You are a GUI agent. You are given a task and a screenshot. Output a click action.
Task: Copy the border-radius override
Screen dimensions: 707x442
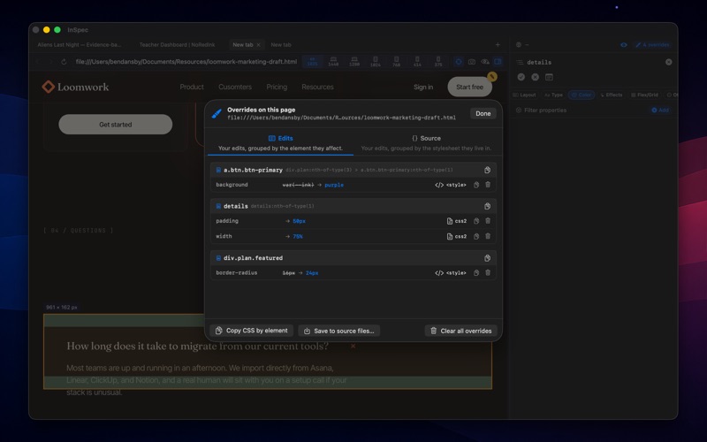pos(476,273)
